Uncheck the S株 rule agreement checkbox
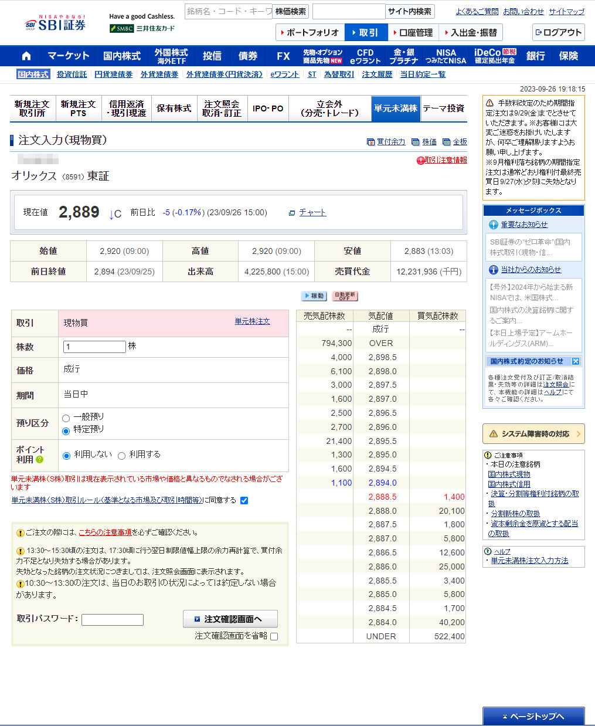595x726 pixels. click(x=244, y=500)
